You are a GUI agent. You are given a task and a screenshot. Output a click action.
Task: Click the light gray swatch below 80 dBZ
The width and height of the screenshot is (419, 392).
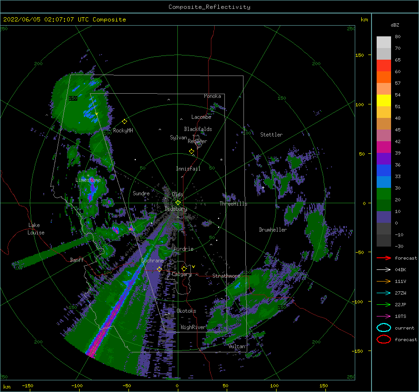pyautogui.click(x=384, y=42)
